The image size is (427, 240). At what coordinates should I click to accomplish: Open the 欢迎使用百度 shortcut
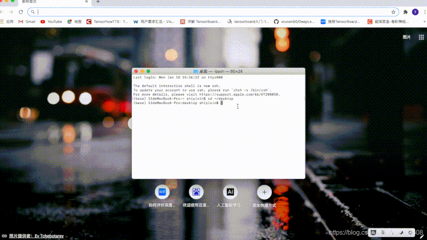tap(196, 196)
